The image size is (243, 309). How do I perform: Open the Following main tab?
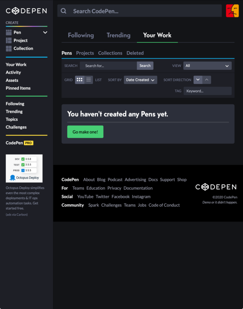pos(81,35)
